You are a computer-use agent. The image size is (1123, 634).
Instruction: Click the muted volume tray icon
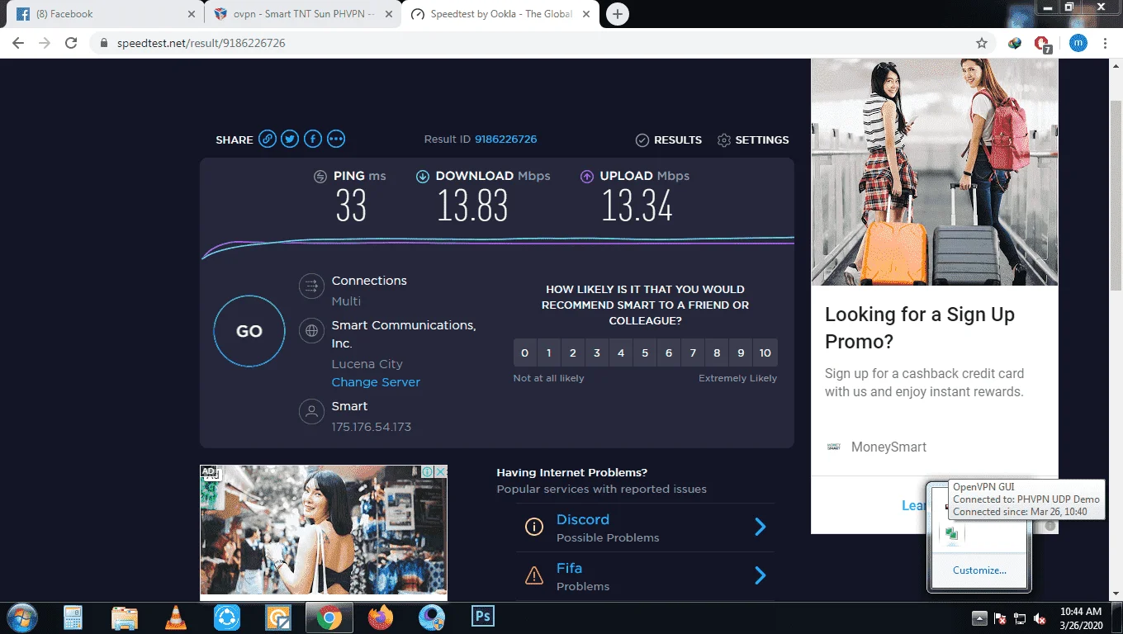[x=1040, y=618]
